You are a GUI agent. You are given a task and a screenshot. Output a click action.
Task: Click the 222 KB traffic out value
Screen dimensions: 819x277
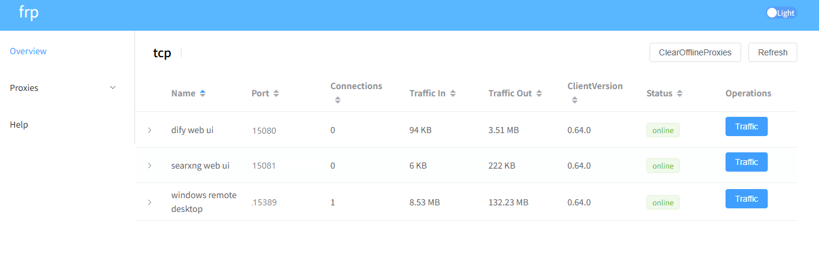coord(502,166)
